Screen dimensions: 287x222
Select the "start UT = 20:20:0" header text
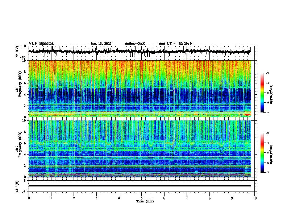(x=175, y=44)
